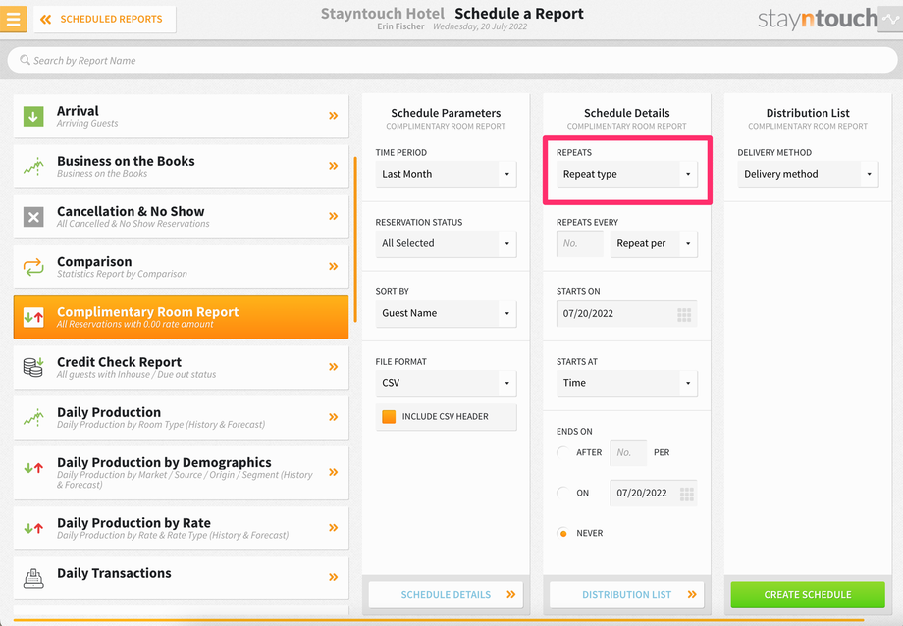Select the Credit Check Report title

[x=119, y=362]
